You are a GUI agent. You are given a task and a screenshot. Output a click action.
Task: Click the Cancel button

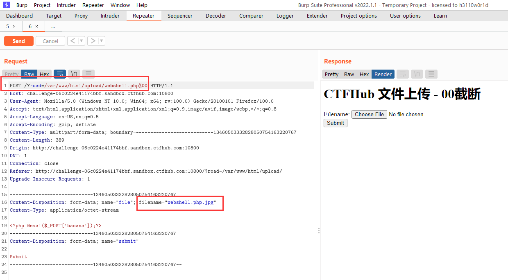click(50, 41)
